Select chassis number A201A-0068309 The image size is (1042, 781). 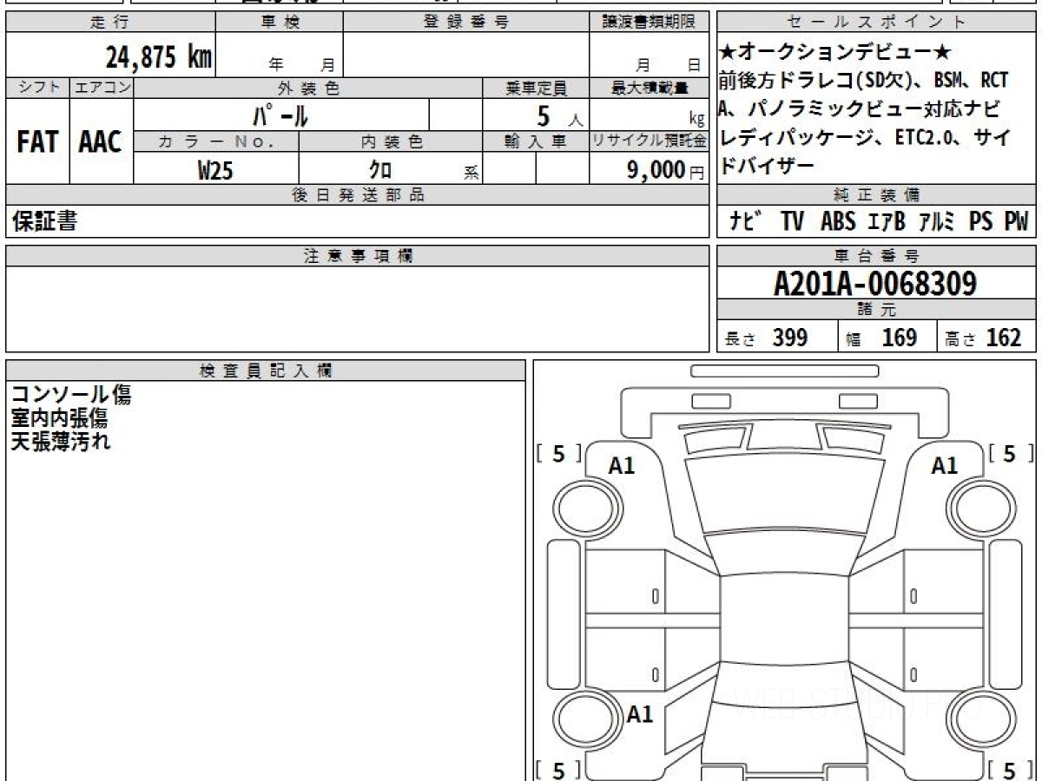(875, 283)
